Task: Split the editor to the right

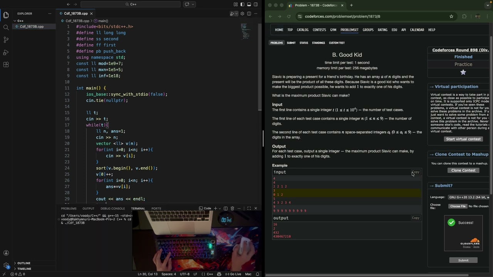Action: pyautogui.click(x=249, y=13)
